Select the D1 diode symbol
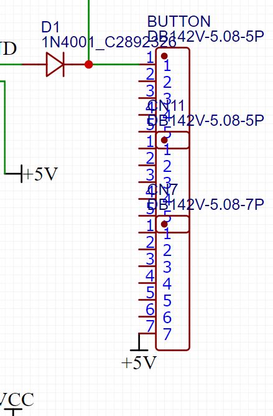The width and height of the screenshot is (273, 416). pyautogui.click(x=55, y=65)
